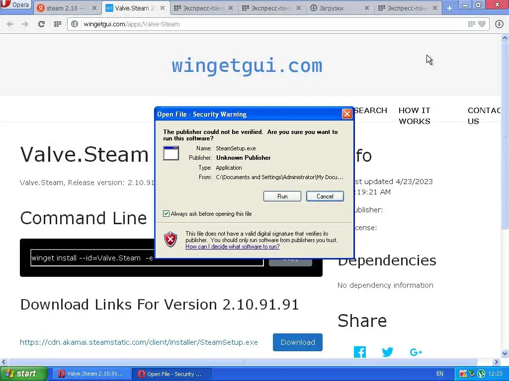Open the Opera menu button
This screenshot has height=381, width=509.
click(x=15, y=5)
